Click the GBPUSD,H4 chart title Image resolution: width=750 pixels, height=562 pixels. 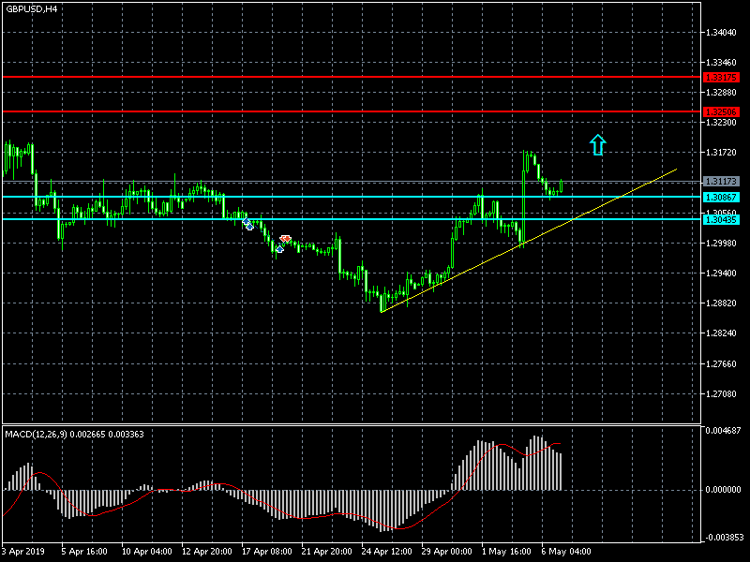point(31,8)
